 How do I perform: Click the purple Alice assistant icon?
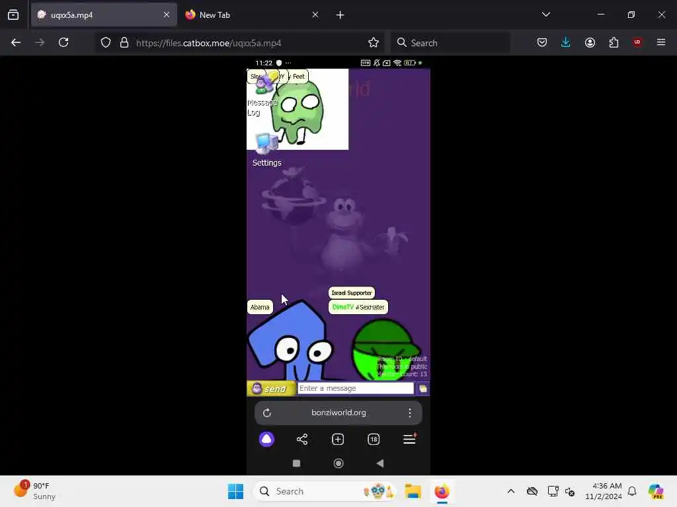coord(267,439)
